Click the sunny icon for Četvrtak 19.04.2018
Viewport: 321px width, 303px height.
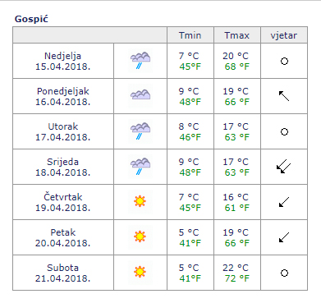pyautogui.click(x=140, y=202)
